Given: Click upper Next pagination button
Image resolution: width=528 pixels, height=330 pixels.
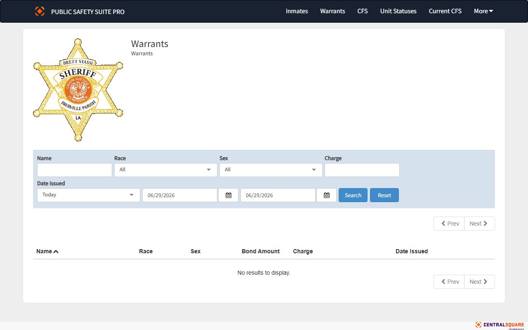Looking at the screenshot, I should pos(479,224).
